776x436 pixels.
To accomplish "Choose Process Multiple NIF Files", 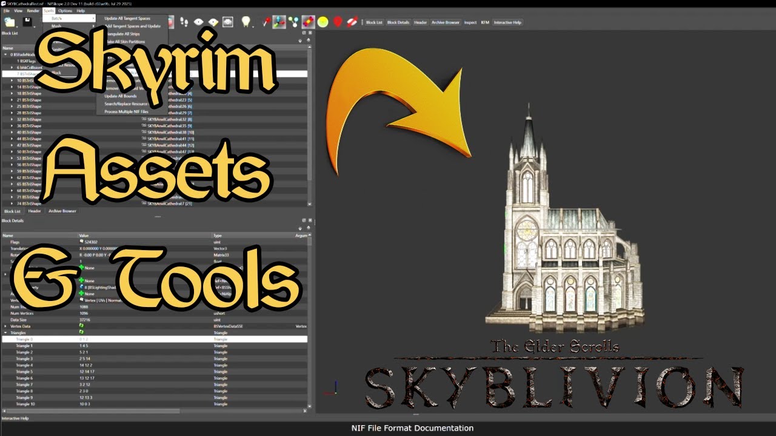I will click(126, 111).
